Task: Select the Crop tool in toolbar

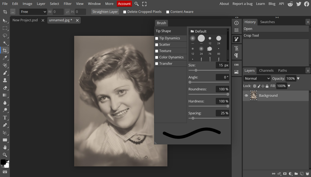Action: click(5, 50)
